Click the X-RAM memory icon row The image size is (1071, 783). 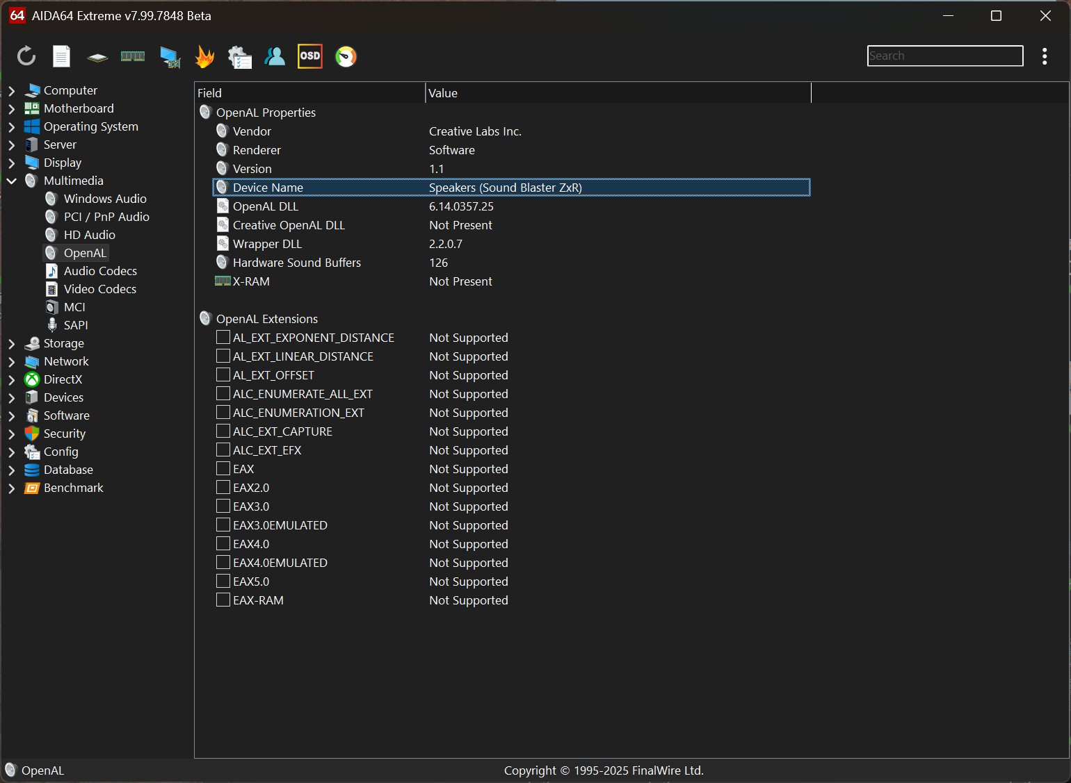pyautogui.click(x=511, y=281)
